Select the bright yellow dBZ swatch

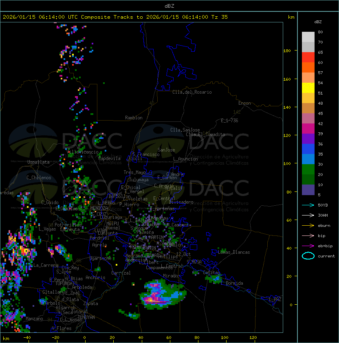308,88
